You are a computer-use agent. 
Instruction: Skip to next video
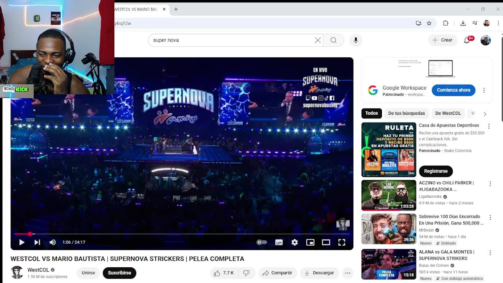(37, 243)
